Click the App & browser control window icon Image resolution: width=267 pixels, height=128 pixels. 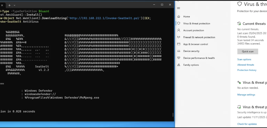click(x=179, y=44)
